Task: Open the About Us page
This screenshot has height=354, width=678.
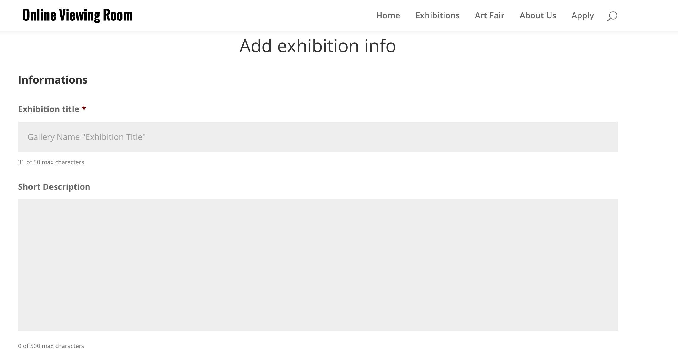Action: pos(538,15)
